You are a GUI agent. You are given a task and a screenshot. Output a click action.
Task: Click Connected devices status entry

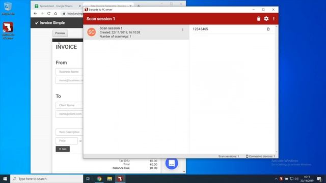pyautogui.click(x=260, y=156)
